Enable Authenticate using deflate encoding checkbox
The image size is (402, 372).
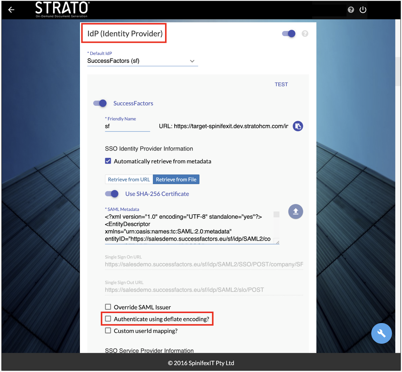point(108,319)
